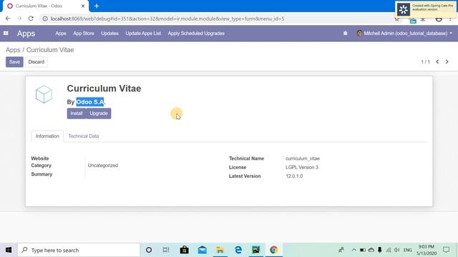Install the Curriculum Vitae module
This screenshot has height=257, width=458.
point(77,114)
